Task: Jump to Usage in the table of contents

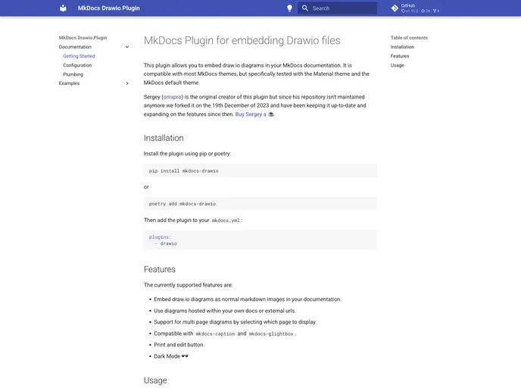Action: pyautogui.click(x=398, y=65)
